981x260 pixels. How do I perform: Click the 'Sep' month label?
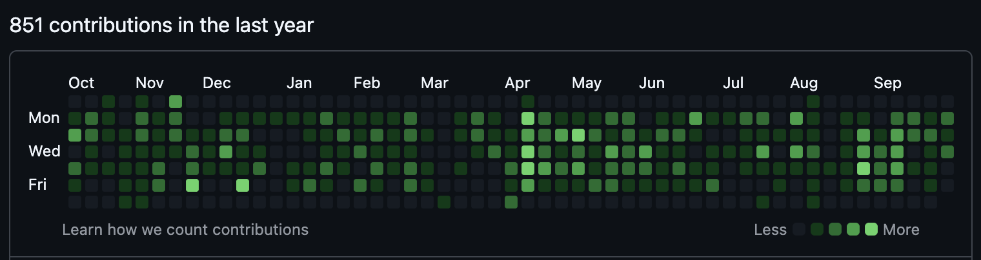(887, 83)
